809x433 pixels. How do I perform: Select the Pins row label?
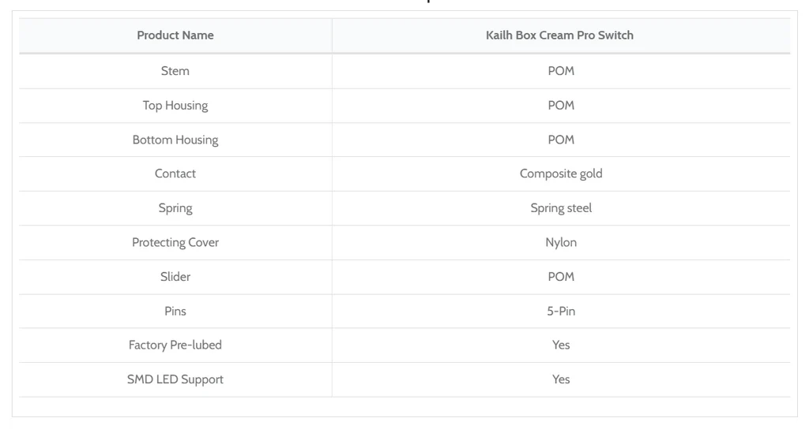click(175, 311)
